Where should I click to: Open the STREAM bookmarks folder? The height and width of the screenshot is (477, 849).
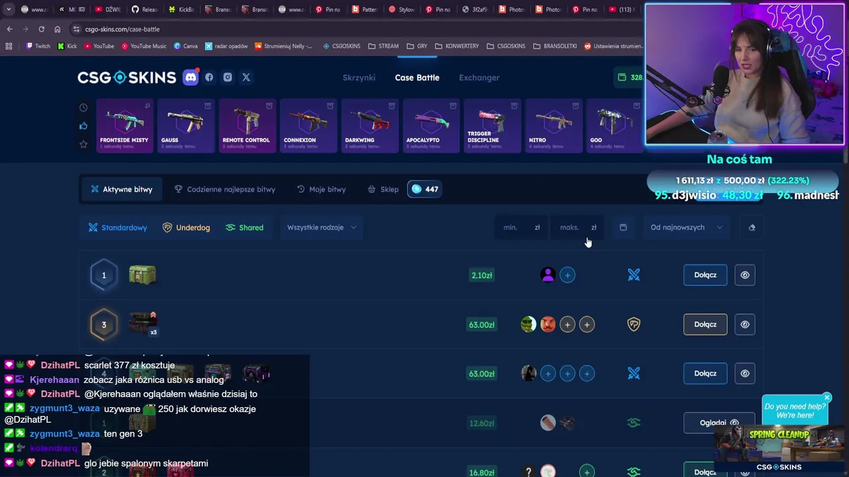[x=383, y=46]
